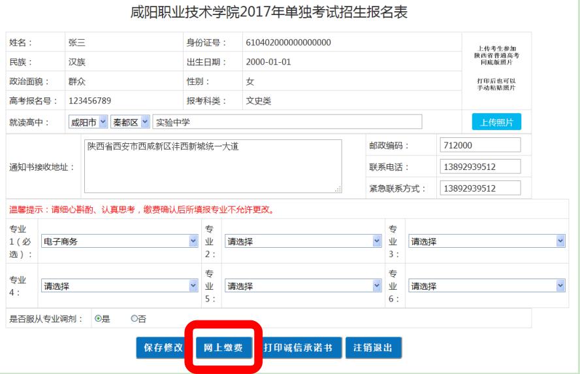Click the 注销退出 logout button
Screen dimensions: 580x374
(373, 347)
